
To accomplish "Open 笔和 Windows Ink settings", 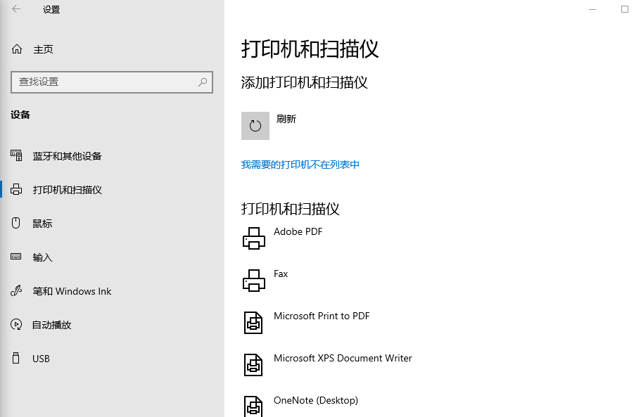I will 72,291.
